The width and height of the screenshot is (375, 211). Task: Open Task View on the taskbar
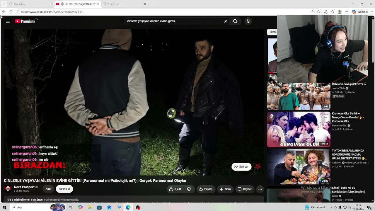tap(70, 207)
